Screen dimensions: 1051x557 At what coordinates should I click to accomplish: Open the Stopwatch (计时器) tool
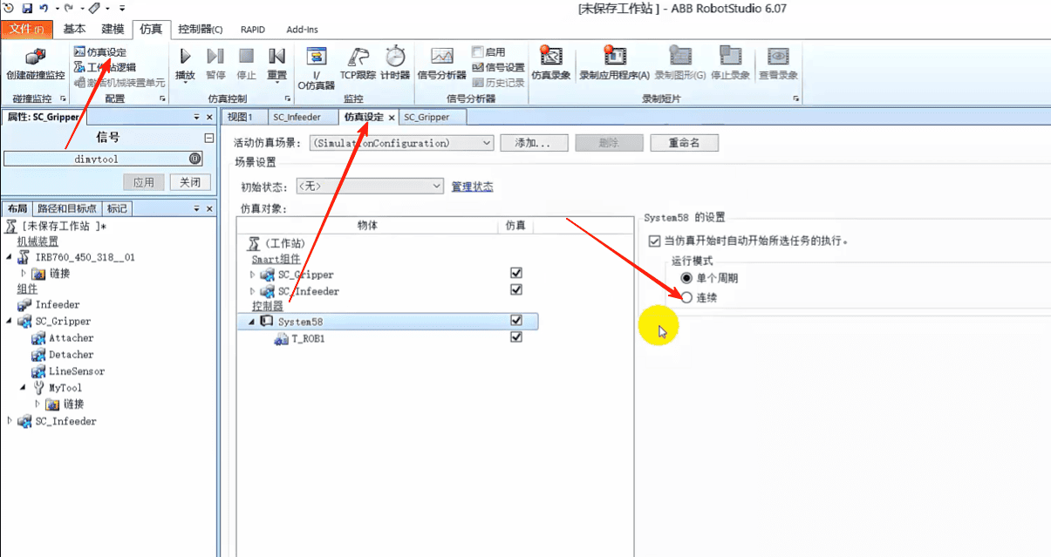(x=395, y=65)
